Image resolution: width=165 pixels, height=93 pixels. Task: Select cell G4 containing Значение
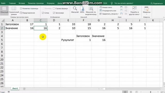tap(98, 36)
